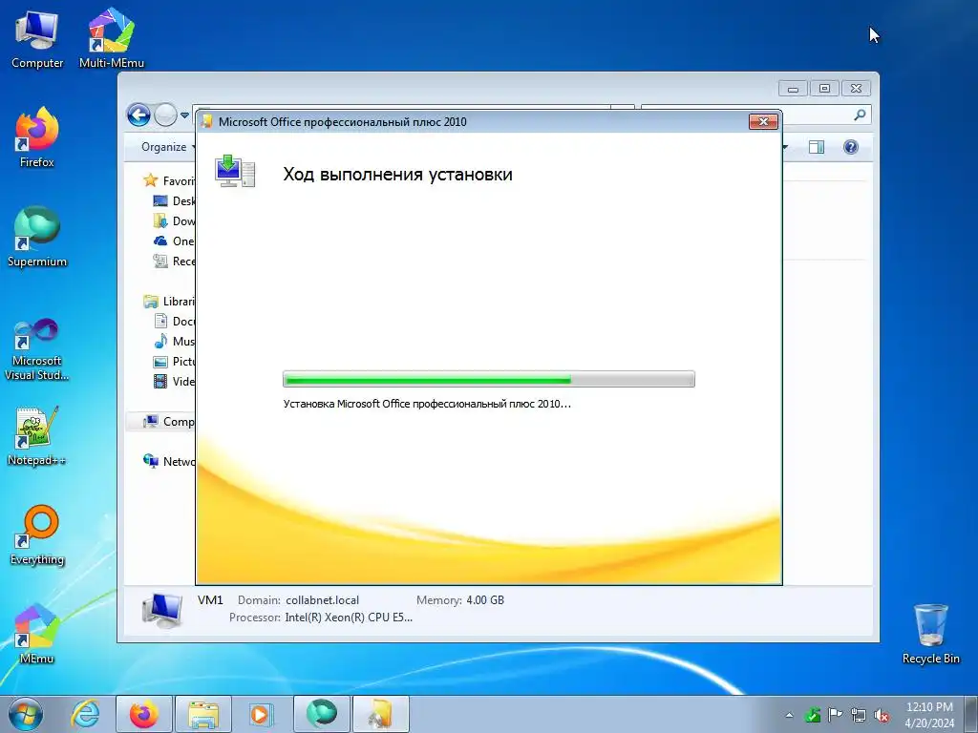978x733 pixels.
Task: Click the muted volume tray icon
Action: tap(882, 715)
